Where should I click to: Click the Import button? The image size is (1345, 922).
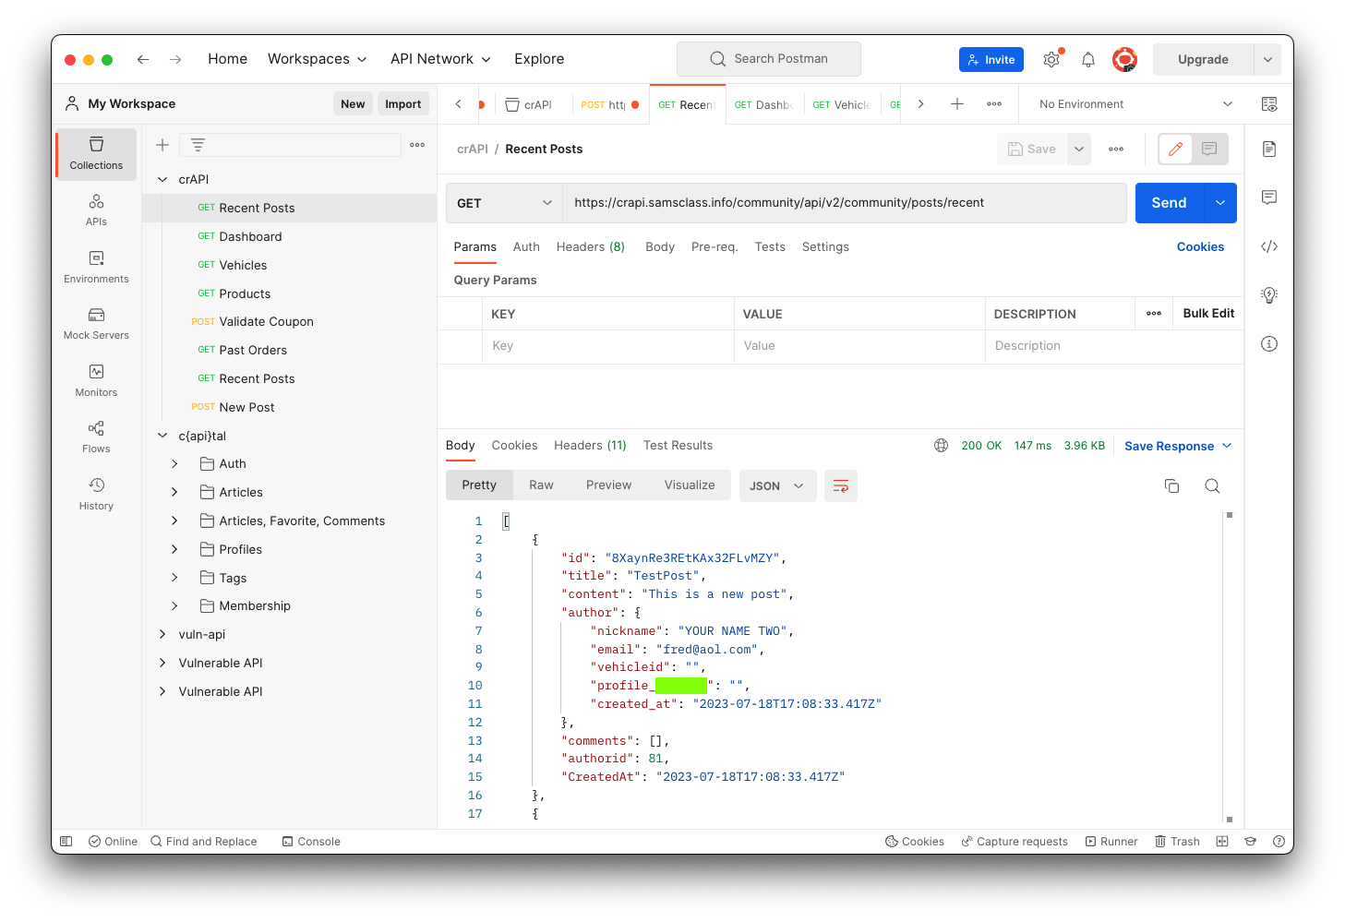tap(403, 104)
